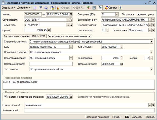Screen dimensions: 157x120
Task: Expand Тип платежа dropdown list
Action: (x=151, y=69)
